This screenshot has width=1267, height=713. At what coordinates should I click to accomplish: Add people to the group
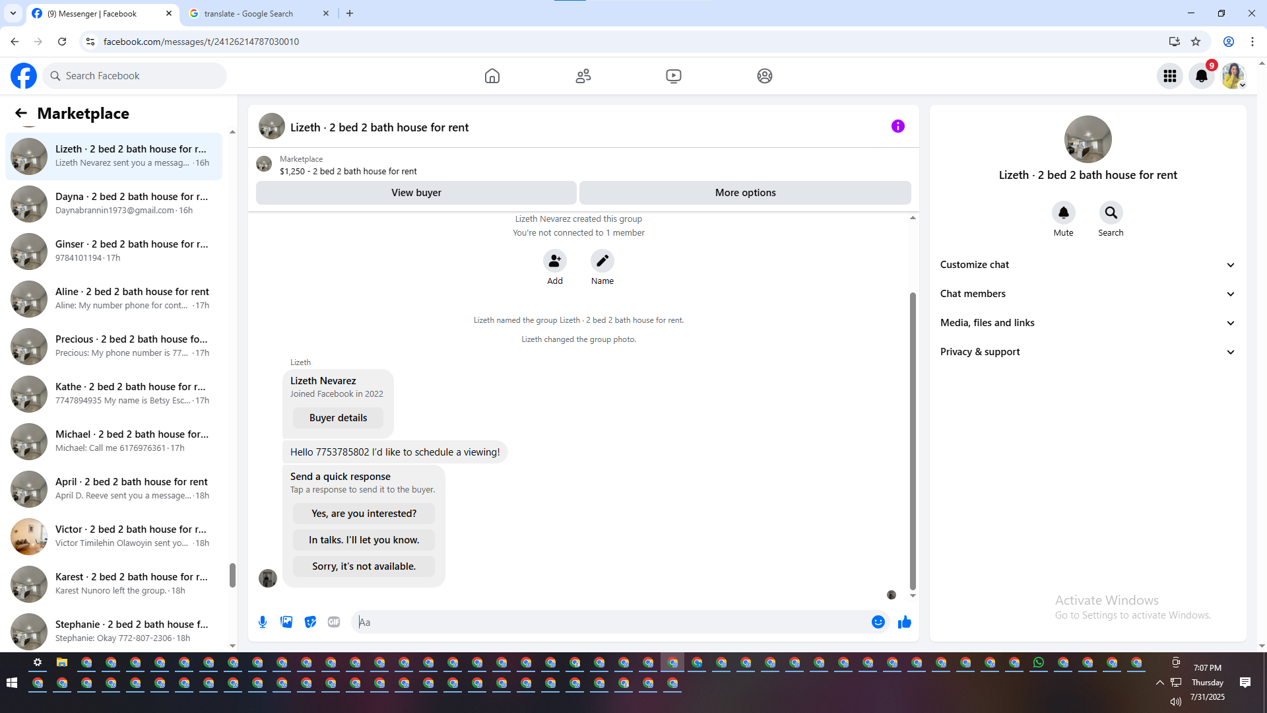(x=554, y=261)
